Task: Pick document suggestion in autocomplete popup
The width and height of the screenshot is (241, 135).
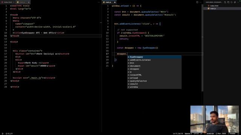Action: point(154,66)
